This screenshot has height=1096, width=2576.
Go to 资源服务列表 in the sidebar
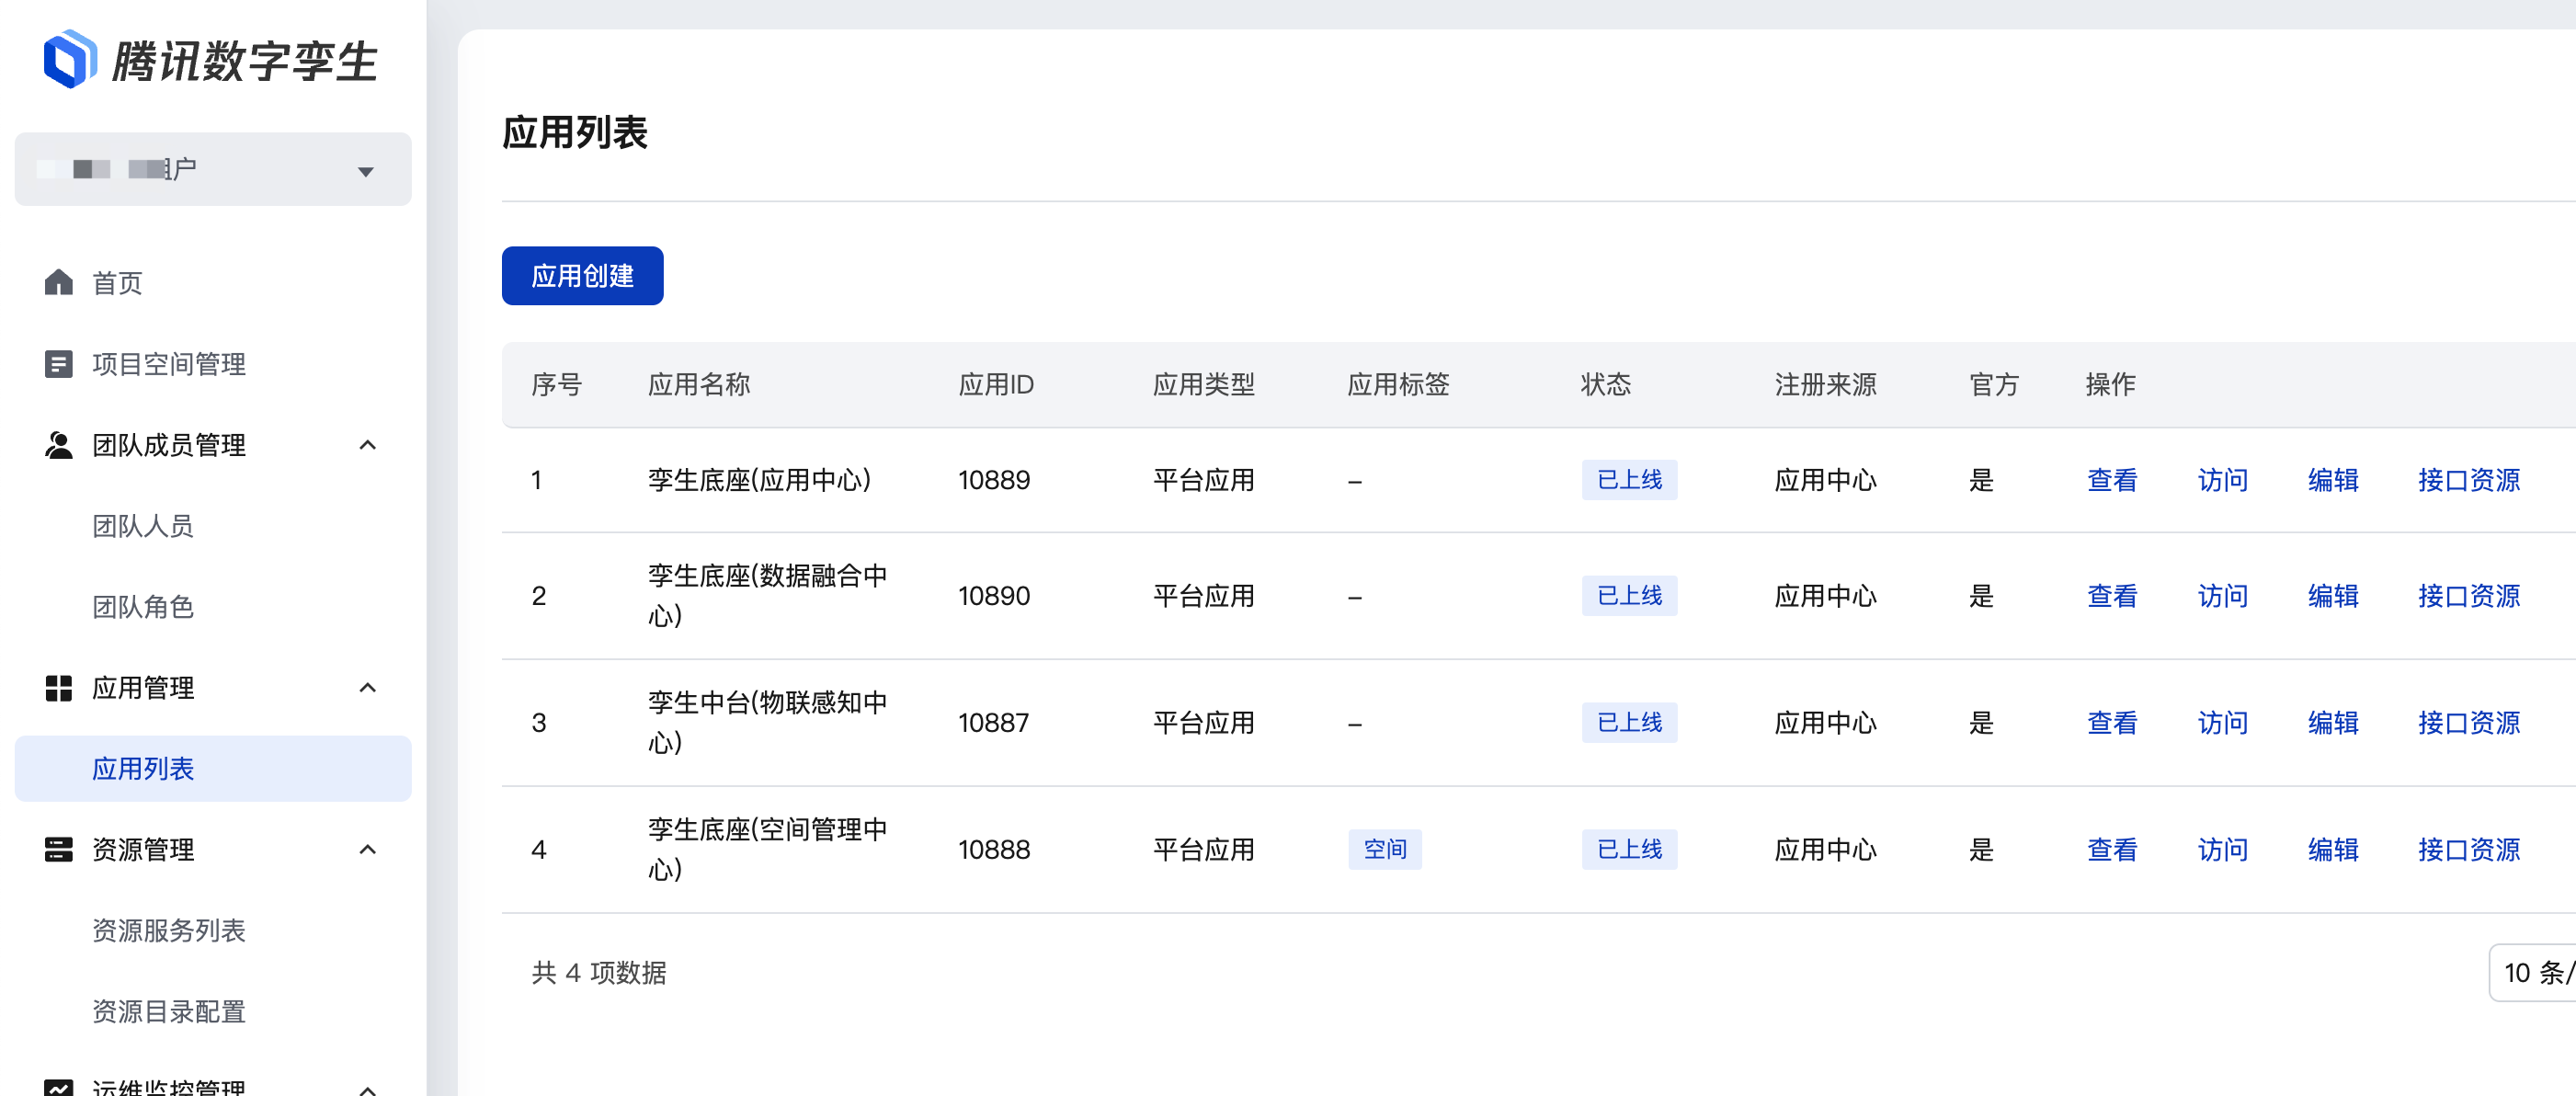168,931
